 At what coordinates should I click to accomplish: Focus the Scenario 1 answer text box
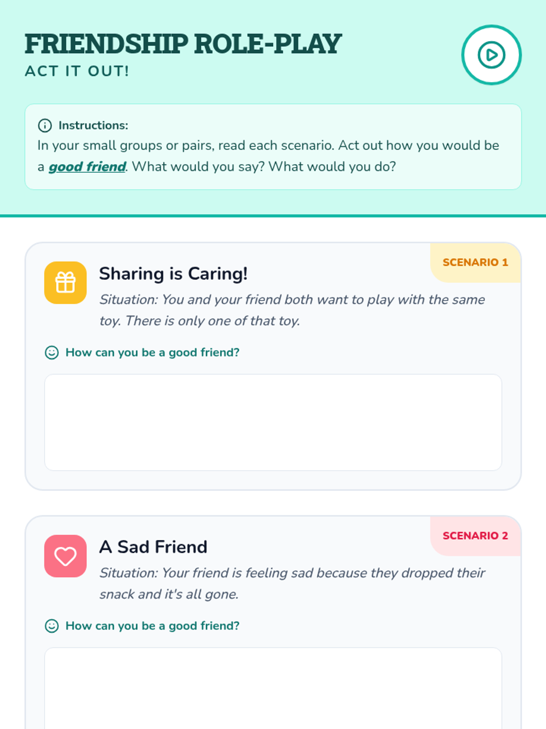point(273,422)
